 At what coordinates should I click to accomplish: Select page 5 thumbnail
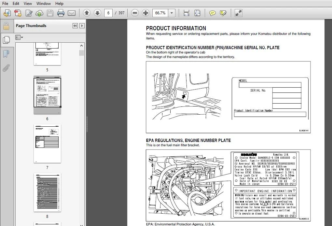click(47, 54)
